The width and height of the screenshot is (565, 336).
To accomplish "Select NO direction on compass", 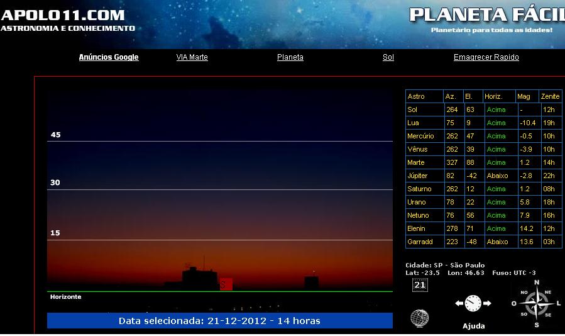I will pyautogui.click(x=524, y=293).
